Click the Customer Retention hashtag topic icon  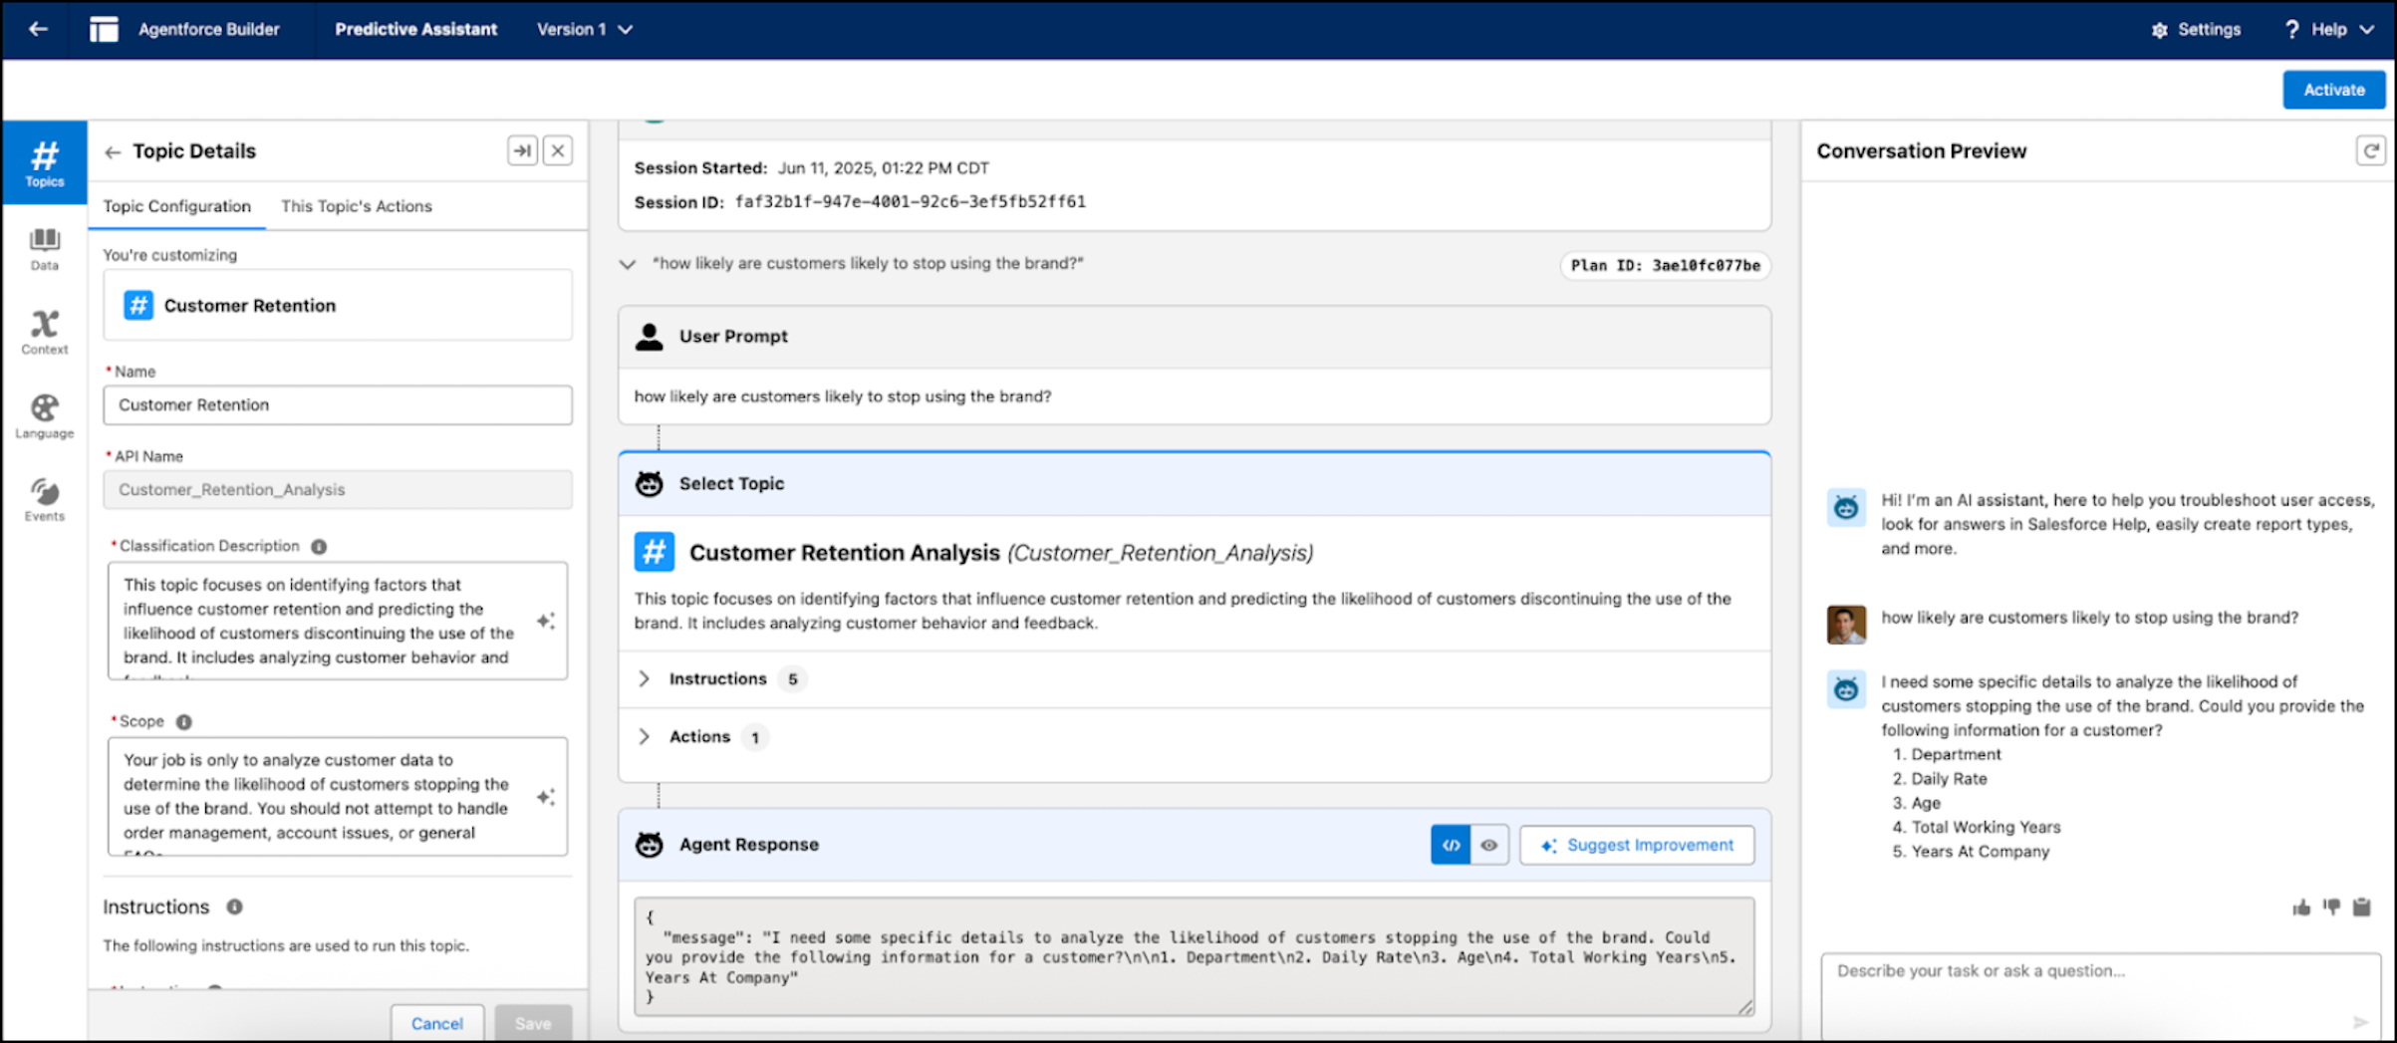[x=138, y=305]
